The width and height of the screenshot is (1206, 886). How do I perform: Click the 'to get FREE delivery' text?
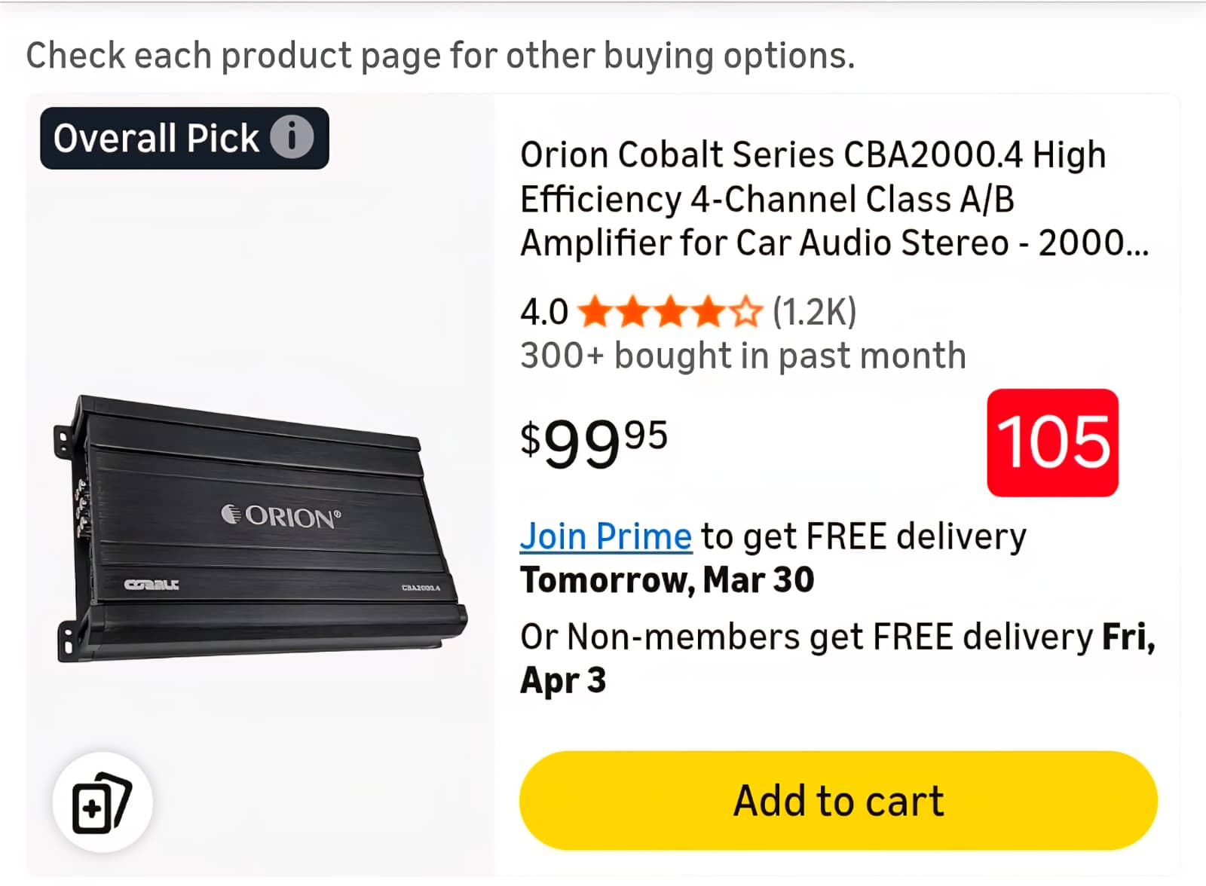(x=863, y=536)
